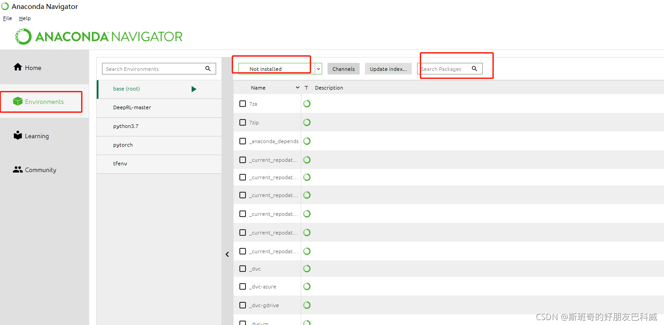Collapse the environments panel with left arrow
This screenshot has height=325, width=664.
(x=227, y=255)
